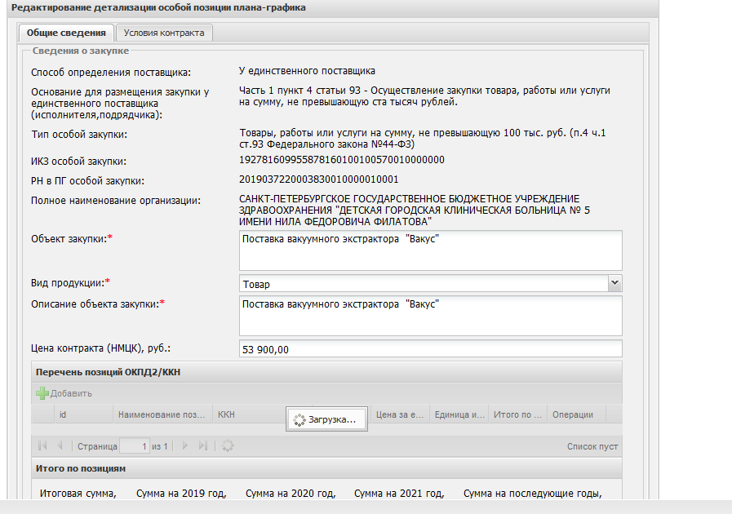Screen dimensions: 732x514
Task: Go to first page of grid
Action: 43,446
